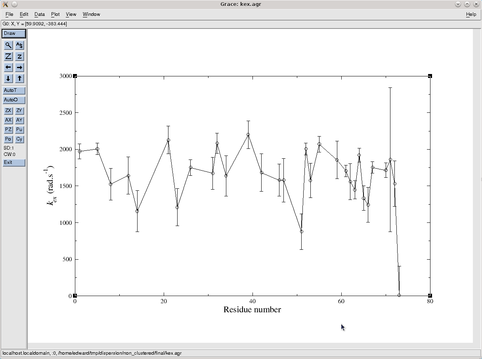482x359 pixels.
Task: Open the Help menu
Action: [471, 14]
